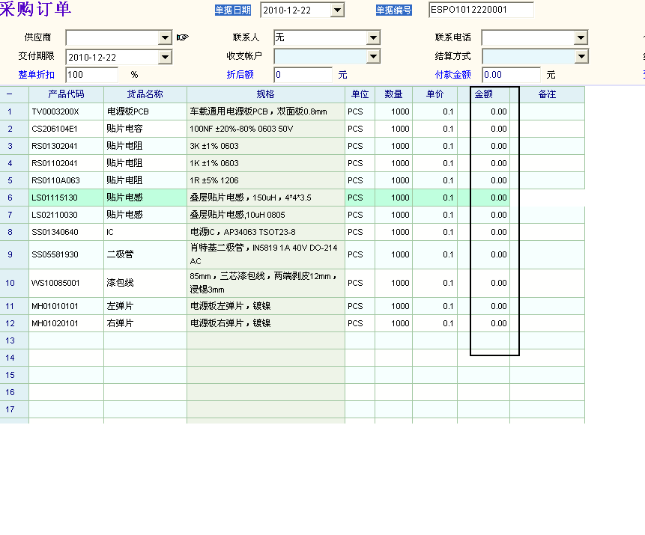Click the 付款金额 amount input field
645x535 pixels.
[x=510, y=75]
